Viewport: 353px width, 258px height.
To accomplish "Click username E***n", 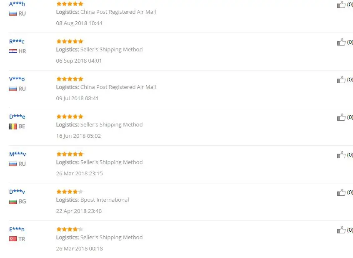I will click(x=17, y=229).
